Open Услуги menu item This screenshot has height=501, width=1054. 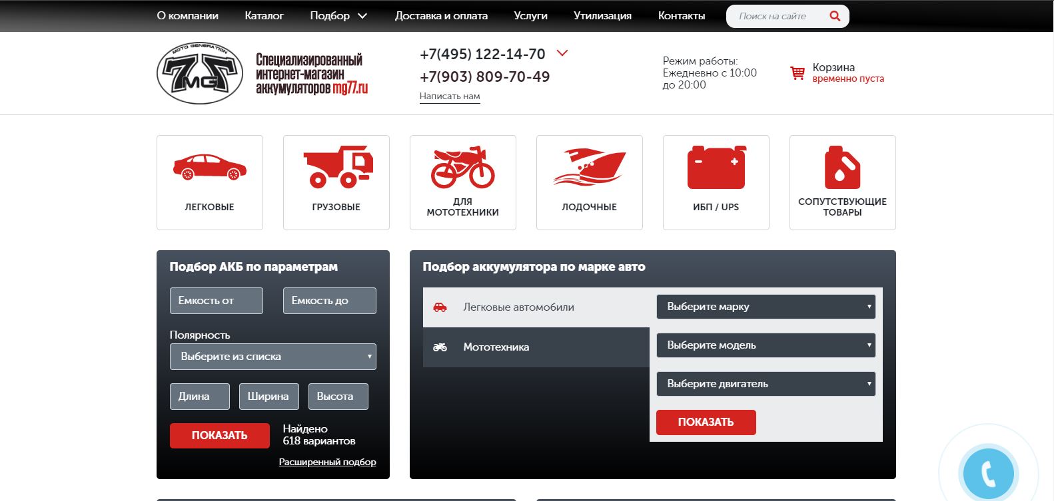pos(531,16)
